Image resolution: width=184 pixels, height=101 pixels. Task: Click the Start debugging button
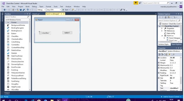(66, 10)
